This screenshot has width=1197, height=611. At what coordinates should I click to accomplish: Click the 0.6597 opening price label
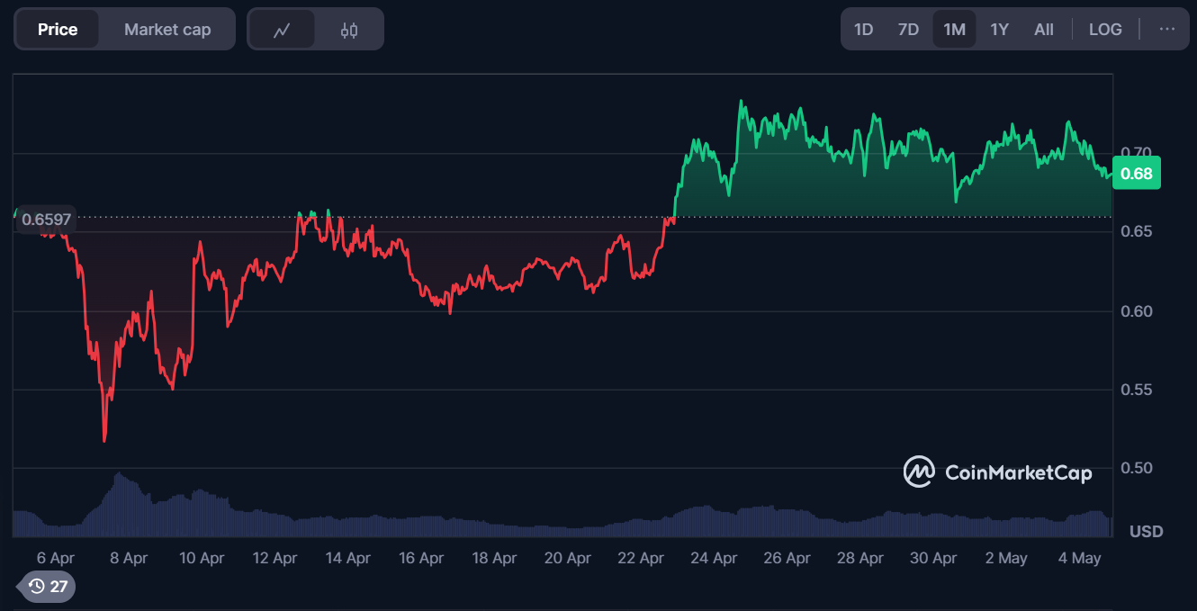click(x=47, y=219)
